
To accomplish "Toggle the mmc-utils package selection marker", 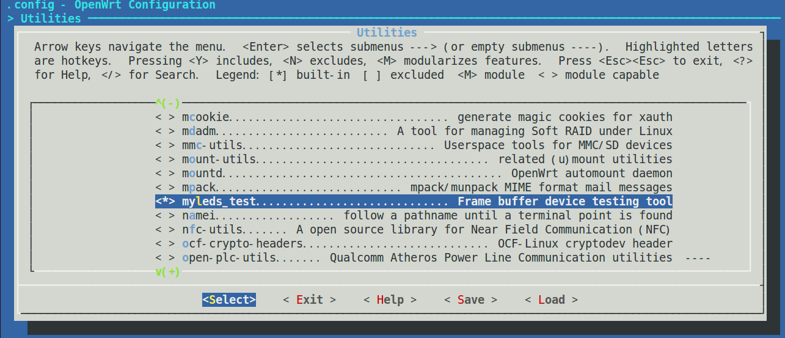I will pyautogui.click(x=166, y=145).
